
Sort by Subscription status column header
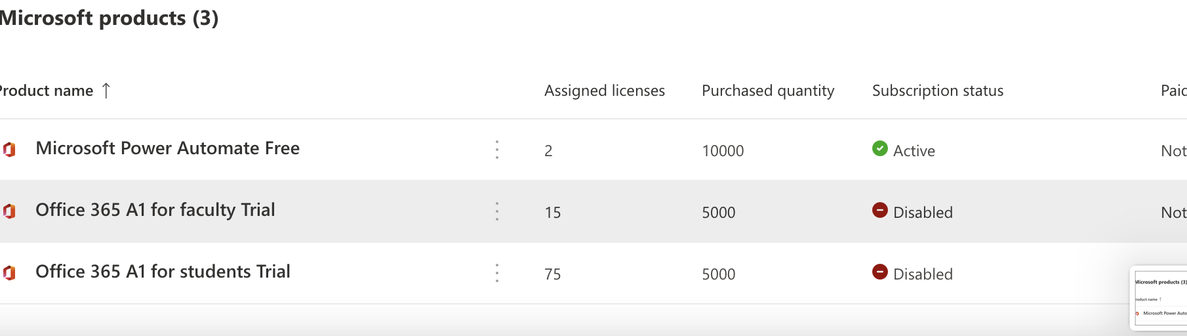[937, 91]
